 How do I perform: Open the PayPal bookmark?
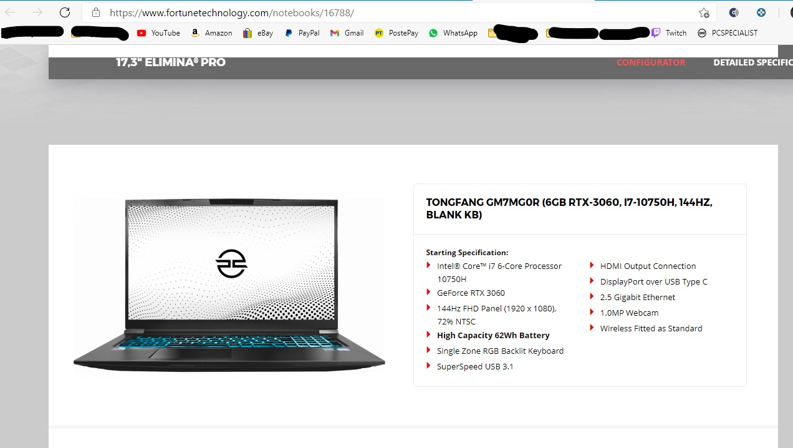302,33
